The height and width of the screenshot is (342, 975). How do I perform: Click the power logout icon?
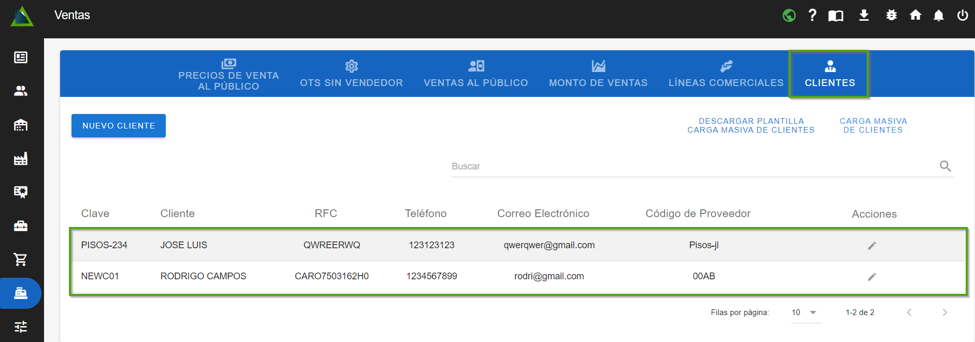pyautogui.click(x=963, y=16)
